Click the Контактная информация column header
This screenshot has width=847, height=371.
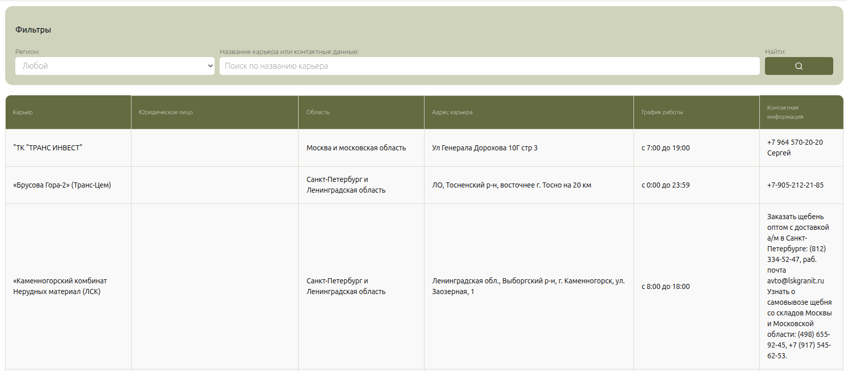tap(785, 112)
